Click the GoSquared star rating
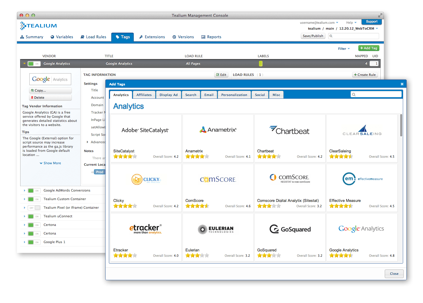Image resolution: width=423 pixels, height=303 pixels. point(269,256)
